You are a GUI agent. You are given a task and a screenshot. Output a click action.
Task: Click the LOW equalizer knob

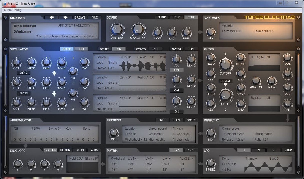tap(157, 33)
